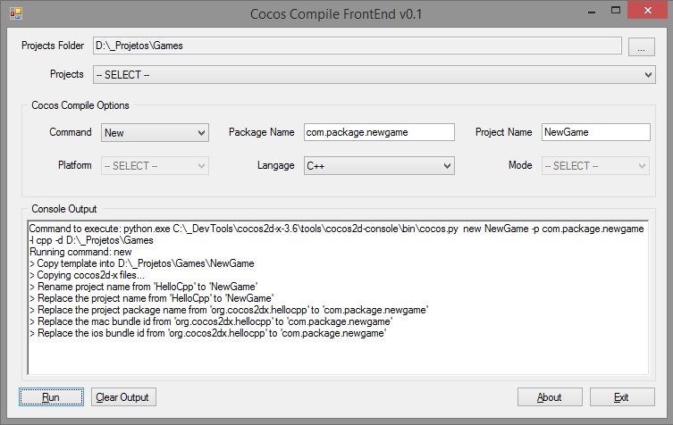Open the Langage C++ dropdown
The height and width of the screenshot is (425, 673).
379,165
